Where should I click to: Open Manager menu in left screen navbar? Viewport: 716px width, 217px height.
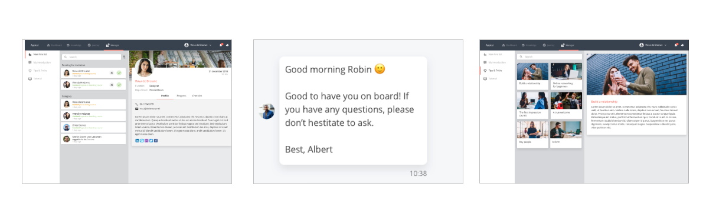[x=113, y=45]
